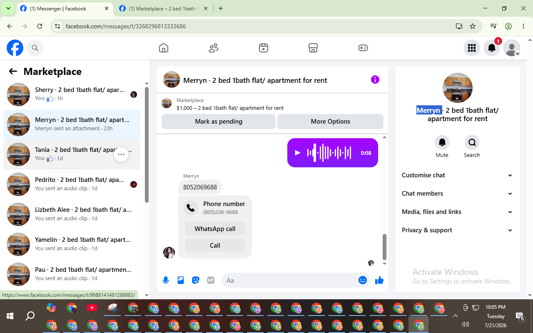This screenshot has height=333, width=533.
Task: Open Pau conversation
Action: (x=72, y=274)
